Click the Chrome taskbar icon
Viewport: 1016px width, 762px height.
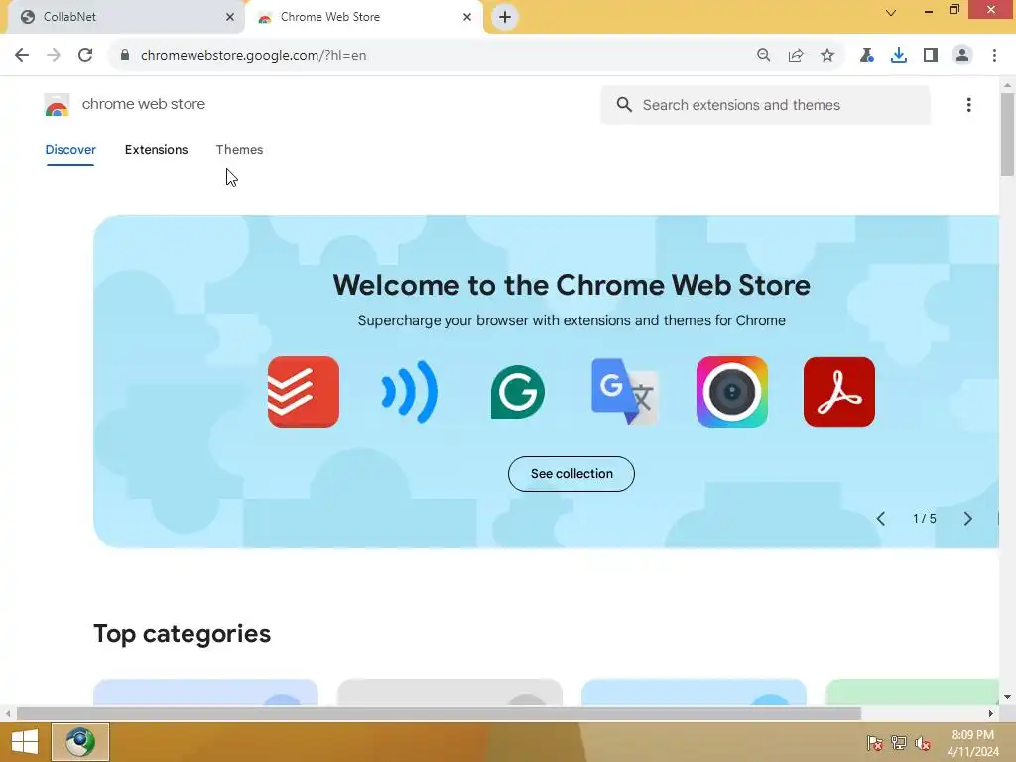pos(80,742)
